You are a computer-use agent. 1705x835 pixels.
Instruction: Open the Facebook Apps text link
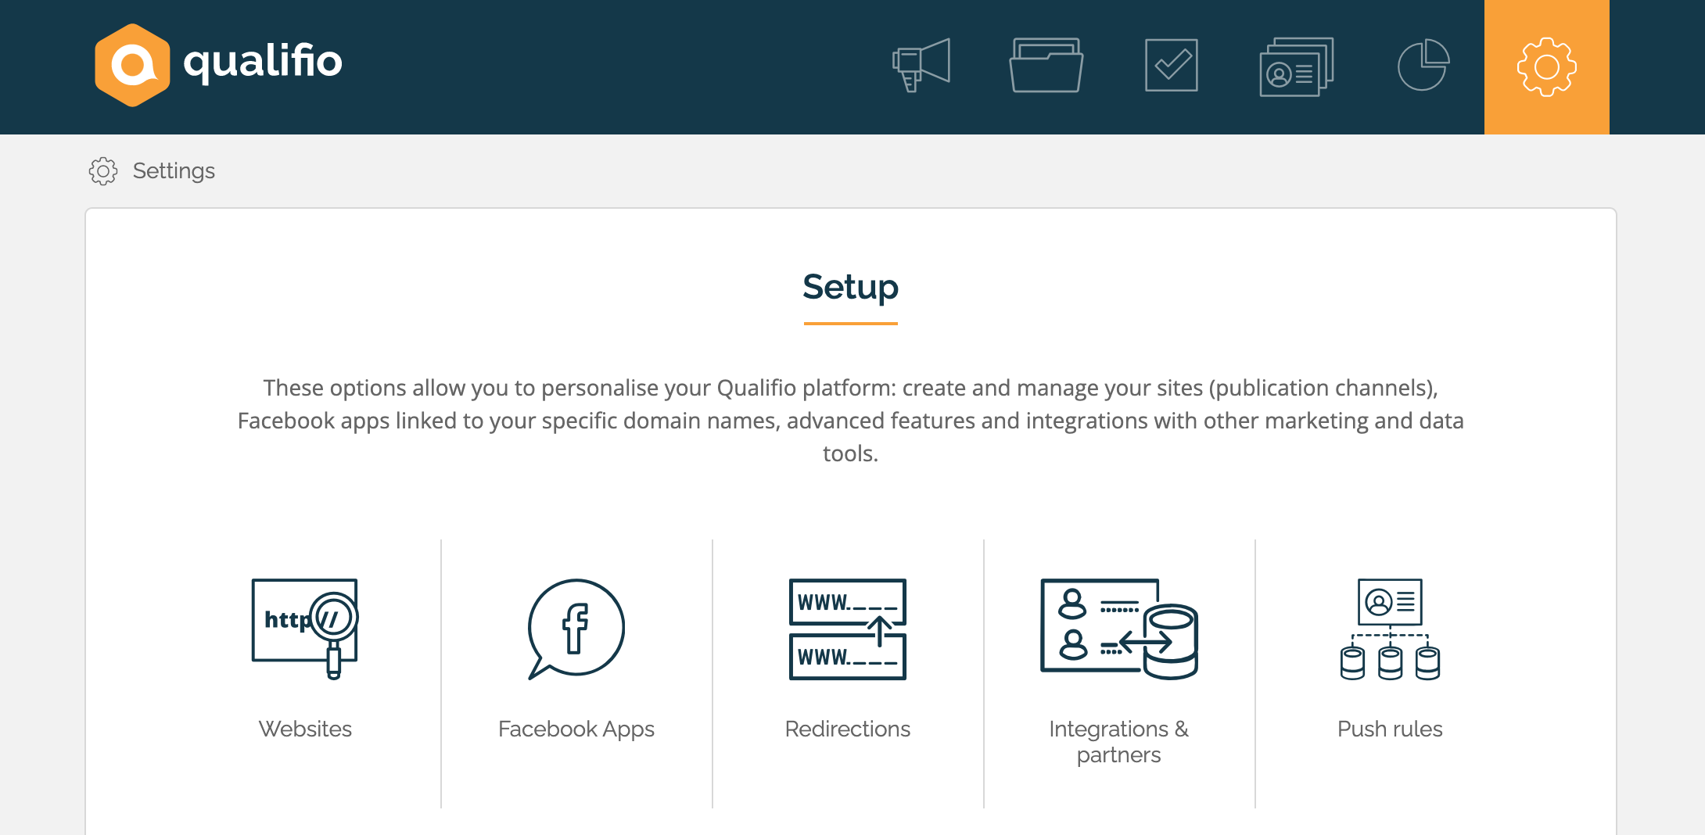pos(576,729)
